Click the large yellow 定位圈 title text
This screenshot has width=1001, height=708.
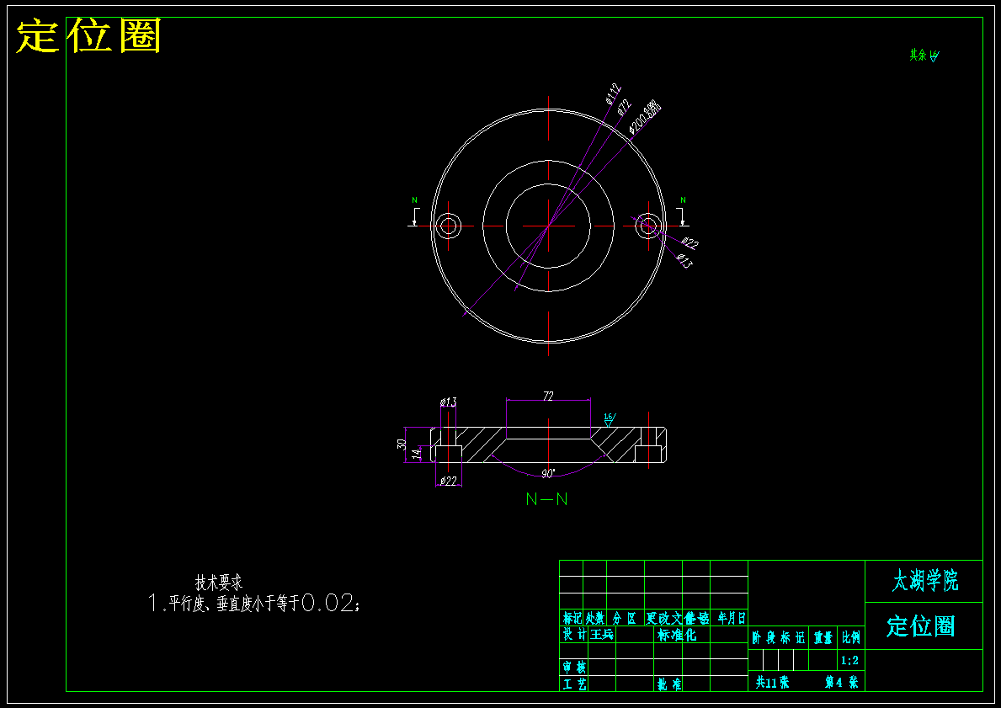[88, 35]
